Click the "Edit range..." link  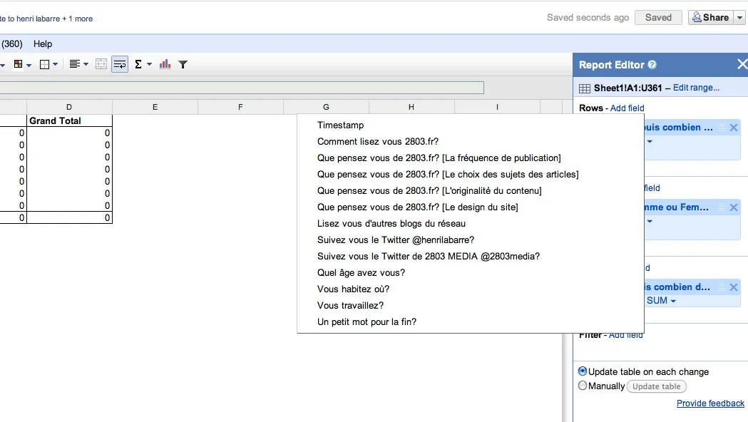(x=696, y=88)
